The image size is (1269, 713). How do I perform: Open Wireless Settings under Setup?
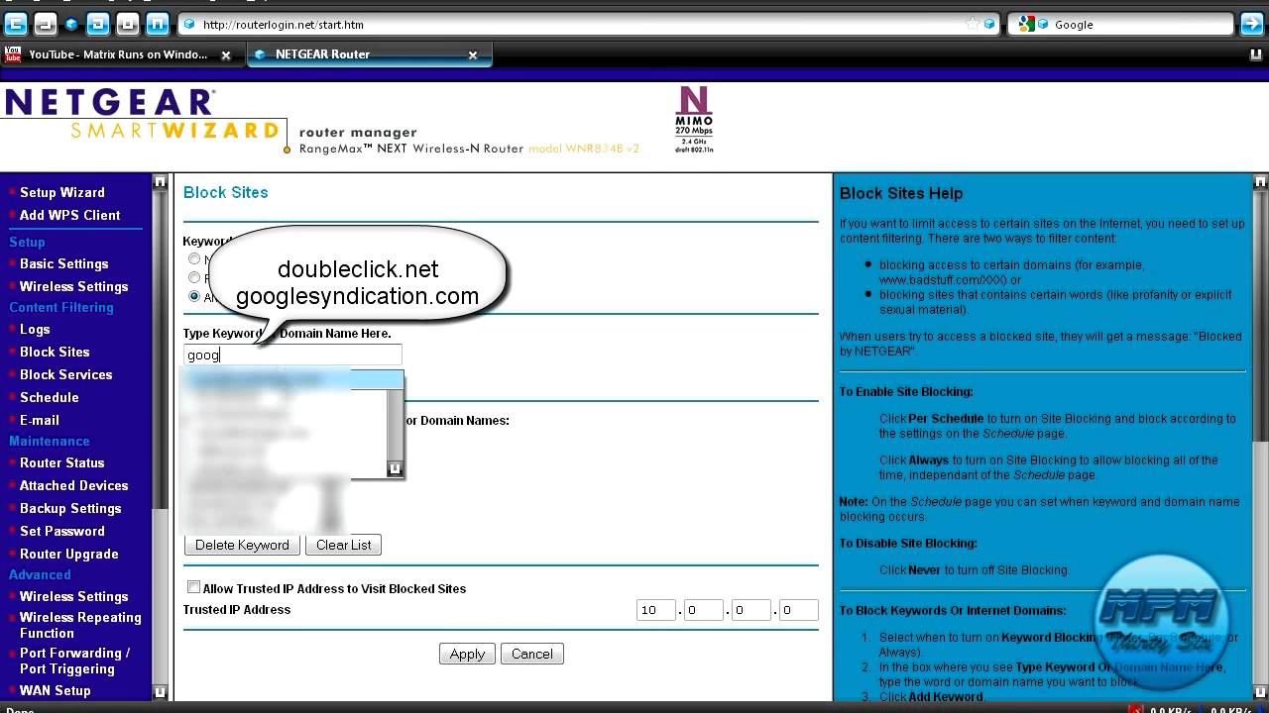coord(73,286)
